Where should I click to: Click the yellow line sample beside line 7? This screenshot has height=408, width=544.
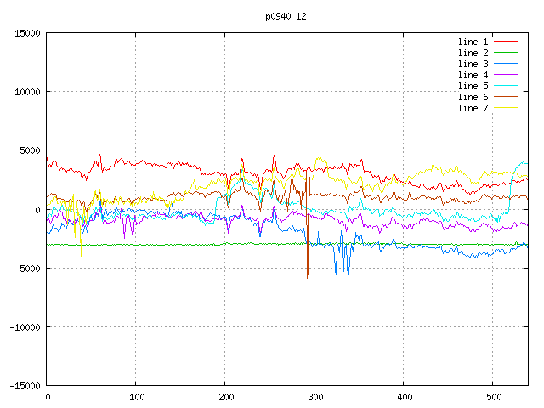click(x=507, y=108)
